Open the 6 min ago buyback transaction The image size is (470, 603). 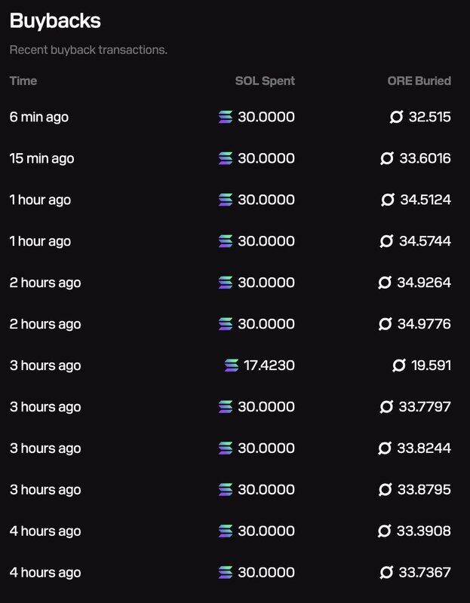[39, 117]
